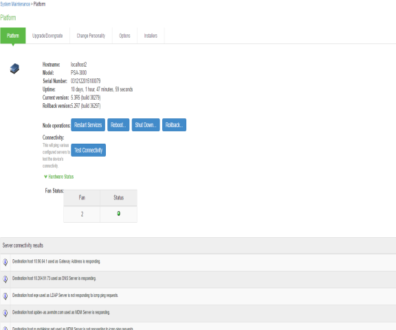The image size is (396, 330).
Task: Open the Upgrade/Downgrade tab
Action: 47,36
